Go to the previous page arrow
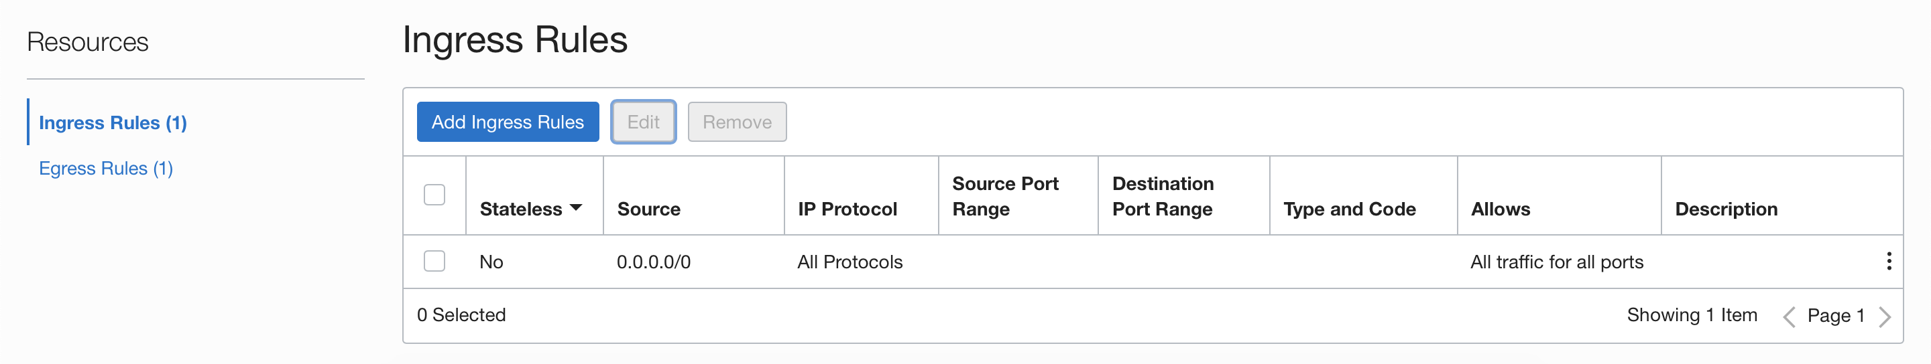Viewport: 1931px width, 364px height. click(x=1789, y=317)
